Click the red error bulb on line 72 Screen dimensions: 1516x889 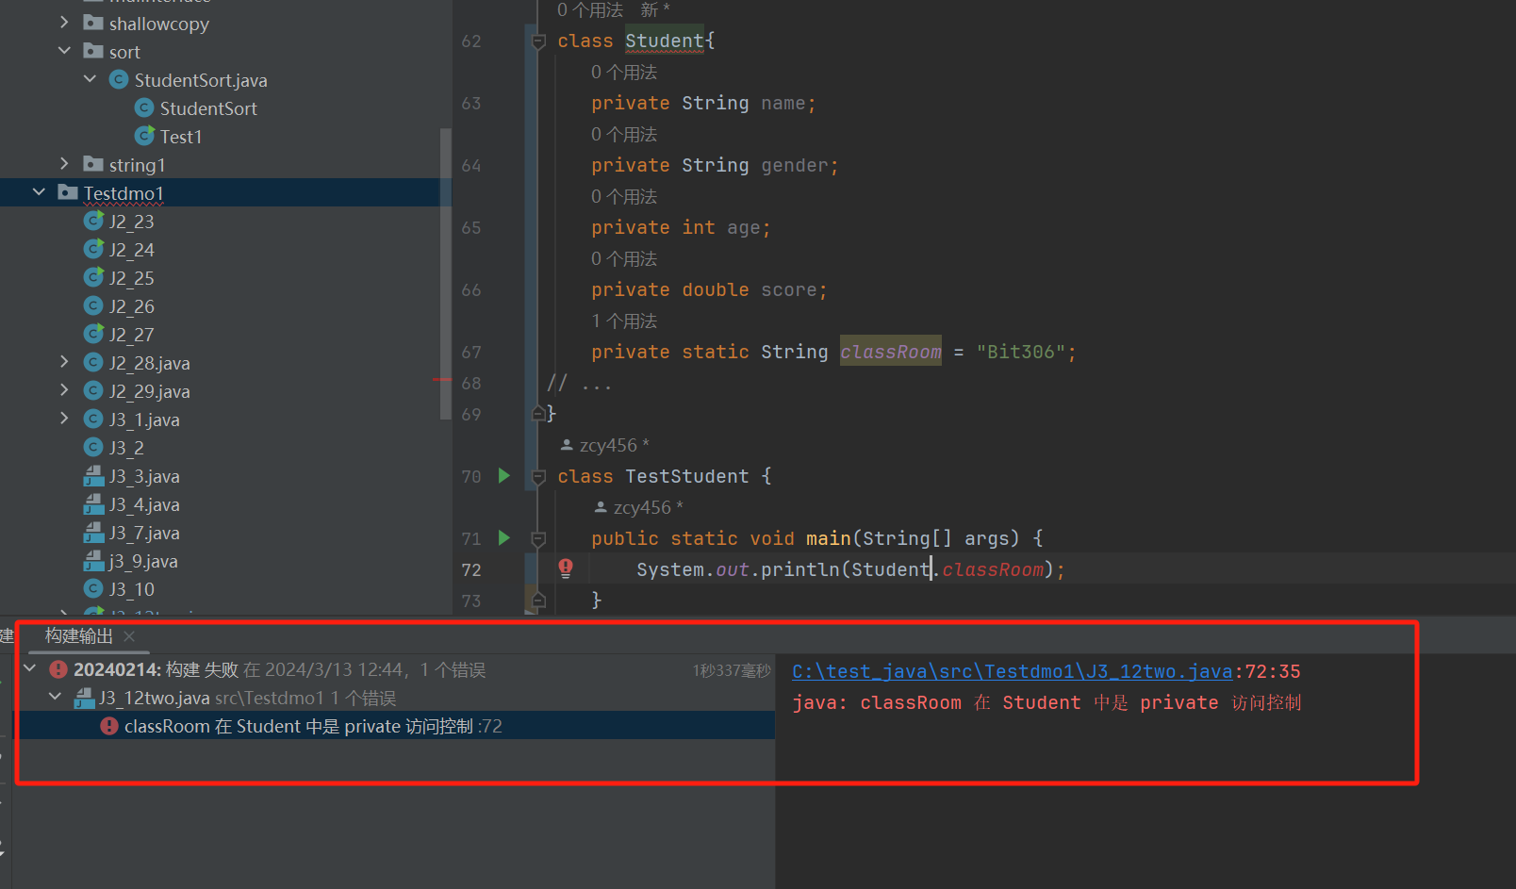pos(566,568)
